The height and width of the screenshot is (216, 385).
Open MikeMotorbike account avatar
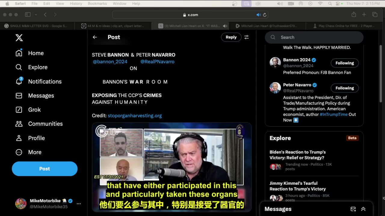point(21,204)
